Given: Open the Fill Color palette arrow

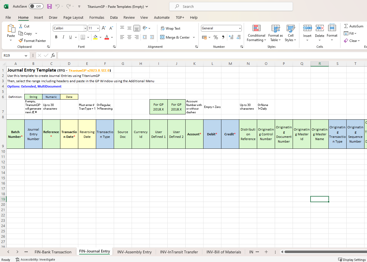Looking at the screenshot, I should (101, 37).
